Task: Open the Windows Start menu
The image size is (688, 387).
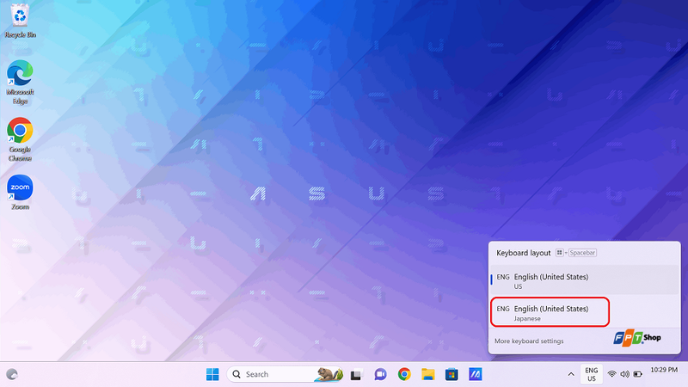Action: [212, 374]
